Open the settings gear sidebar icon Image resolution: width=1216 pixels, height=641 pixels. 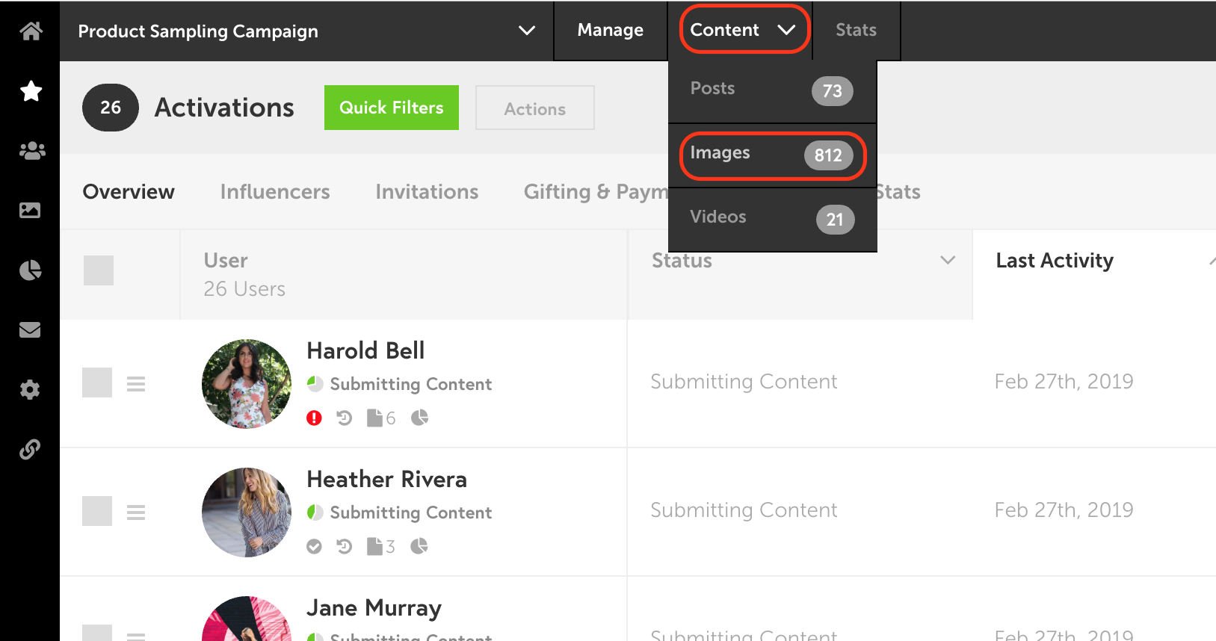(30, 389)
